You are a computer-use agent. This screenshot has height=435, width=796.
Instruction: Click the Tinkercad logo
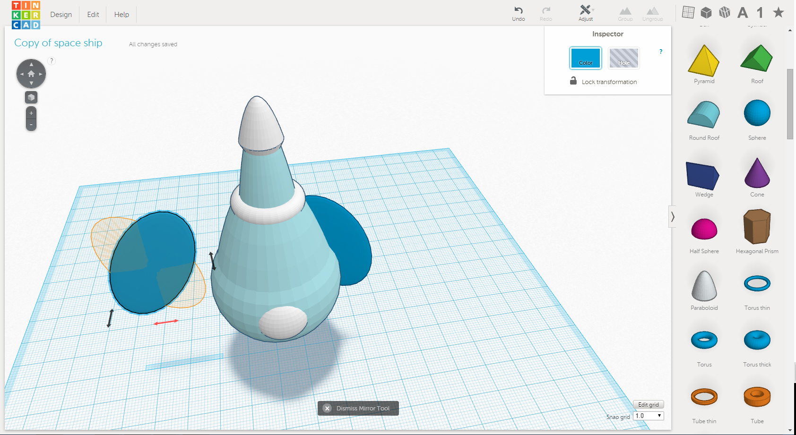(x=26, y=15)
